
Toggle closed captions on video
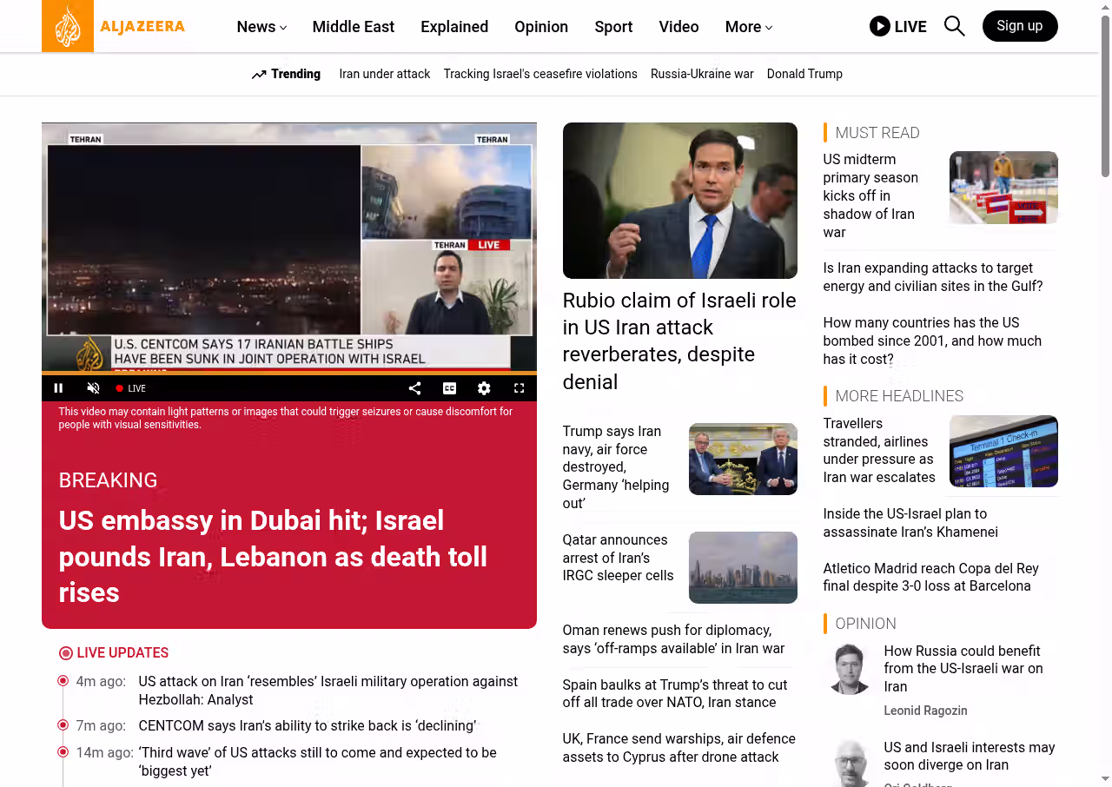coord(449,388)
